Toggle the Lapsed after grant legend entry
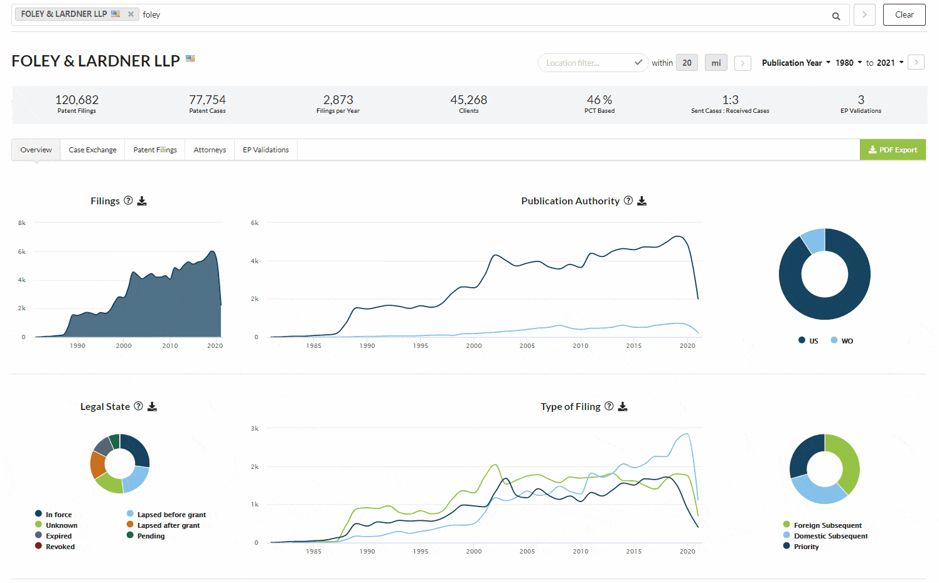 tap(163, 525)
